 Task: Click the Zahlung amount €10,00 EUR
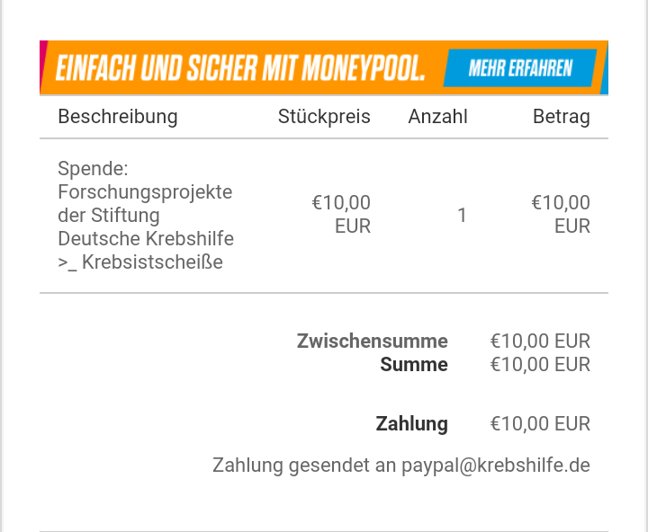click(x=540, y=424)
